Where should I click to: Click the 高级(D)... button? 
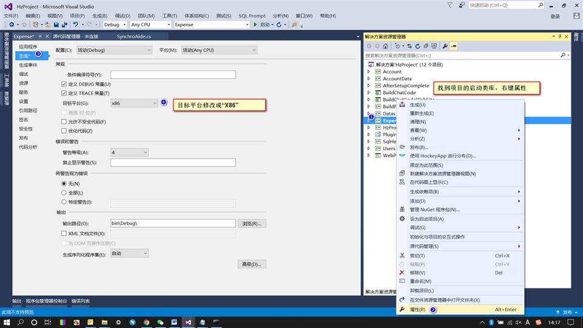click(251, 264)
